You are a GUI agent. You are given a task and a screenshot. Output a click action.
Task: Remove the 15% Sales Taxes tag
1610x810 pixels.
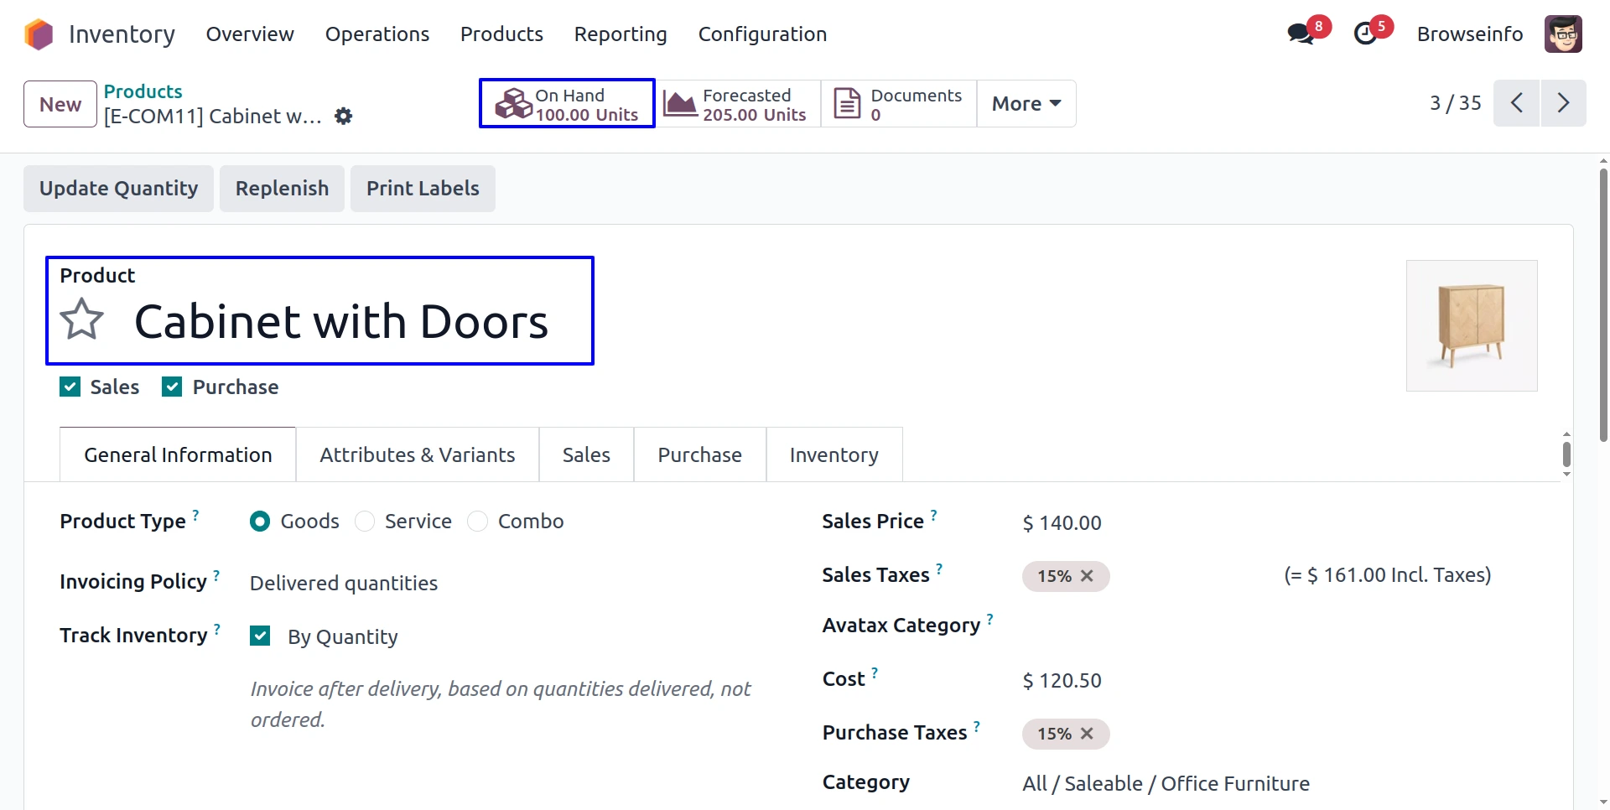(x=1087, y=576)
